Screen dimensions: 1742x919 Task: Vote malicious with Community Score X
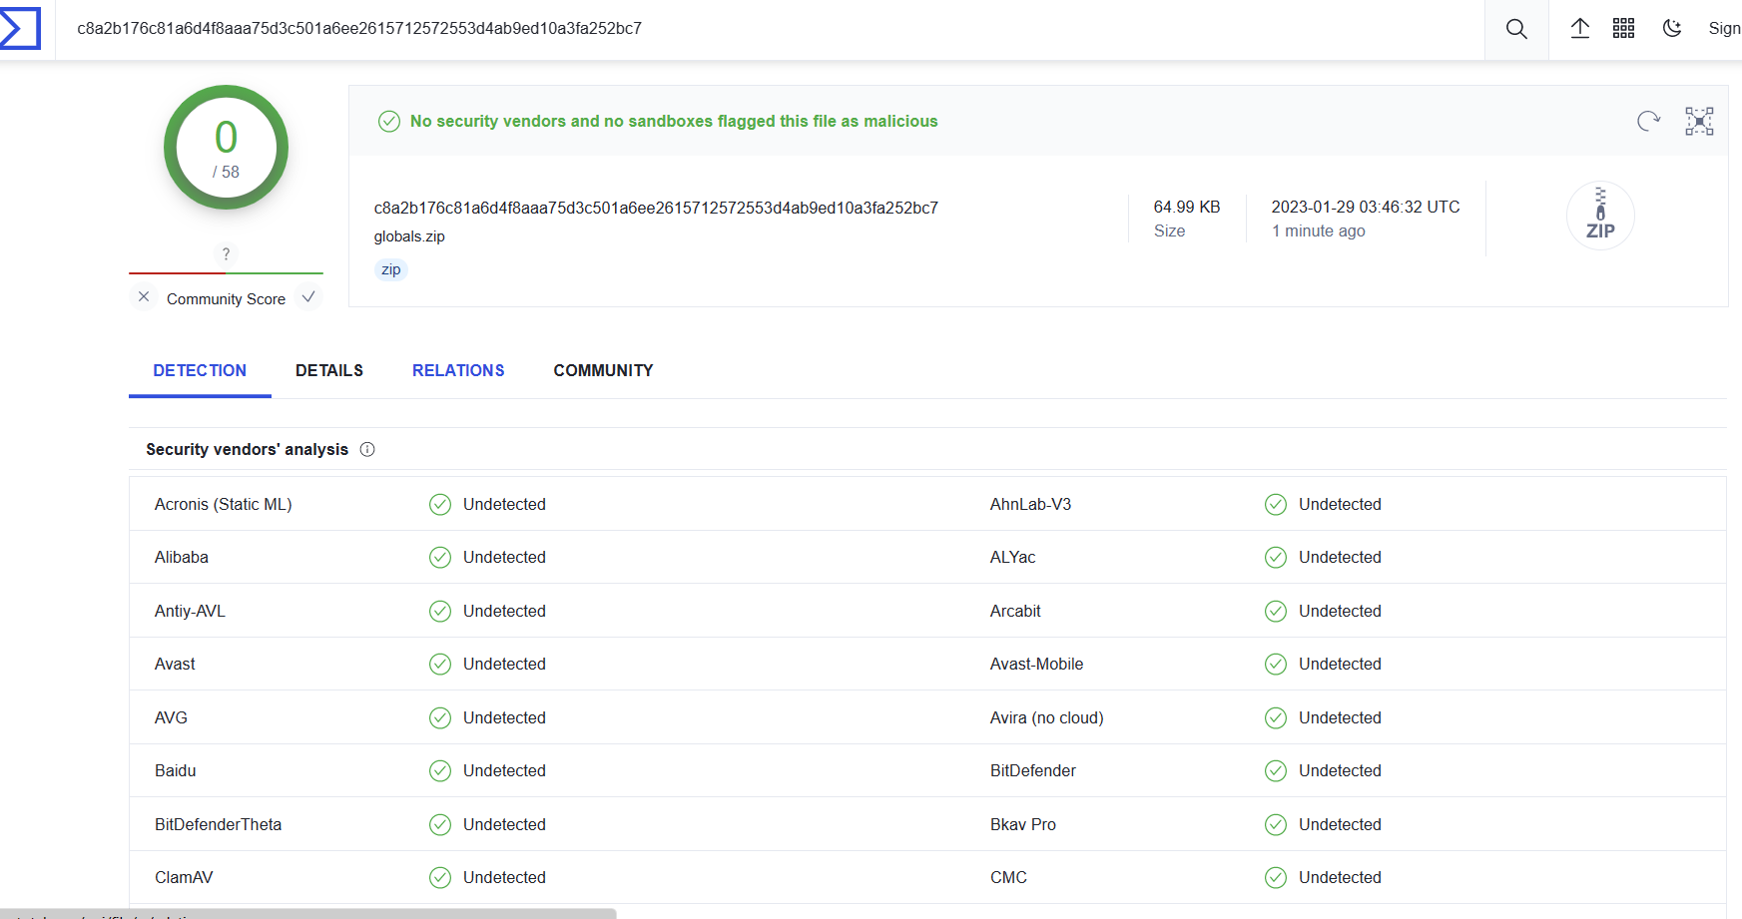(144, 297)
